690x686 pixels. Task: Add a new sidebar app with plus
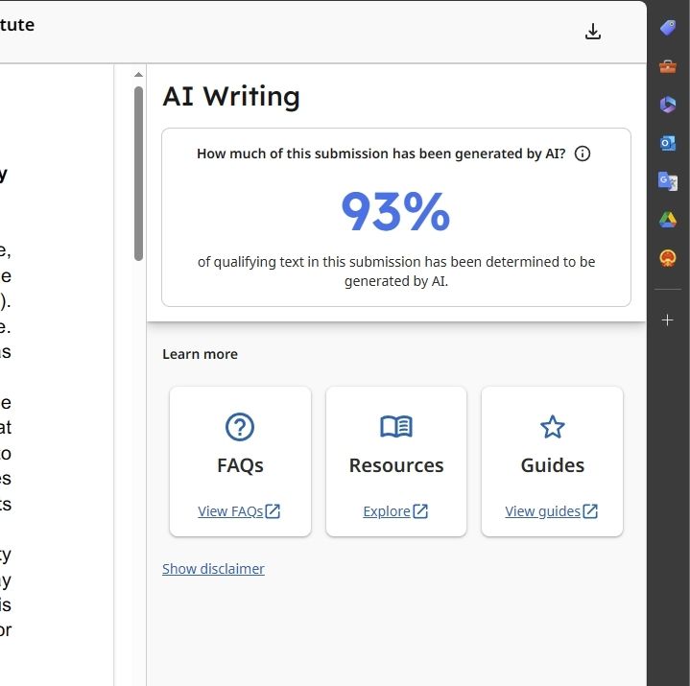tap(668, 319)
